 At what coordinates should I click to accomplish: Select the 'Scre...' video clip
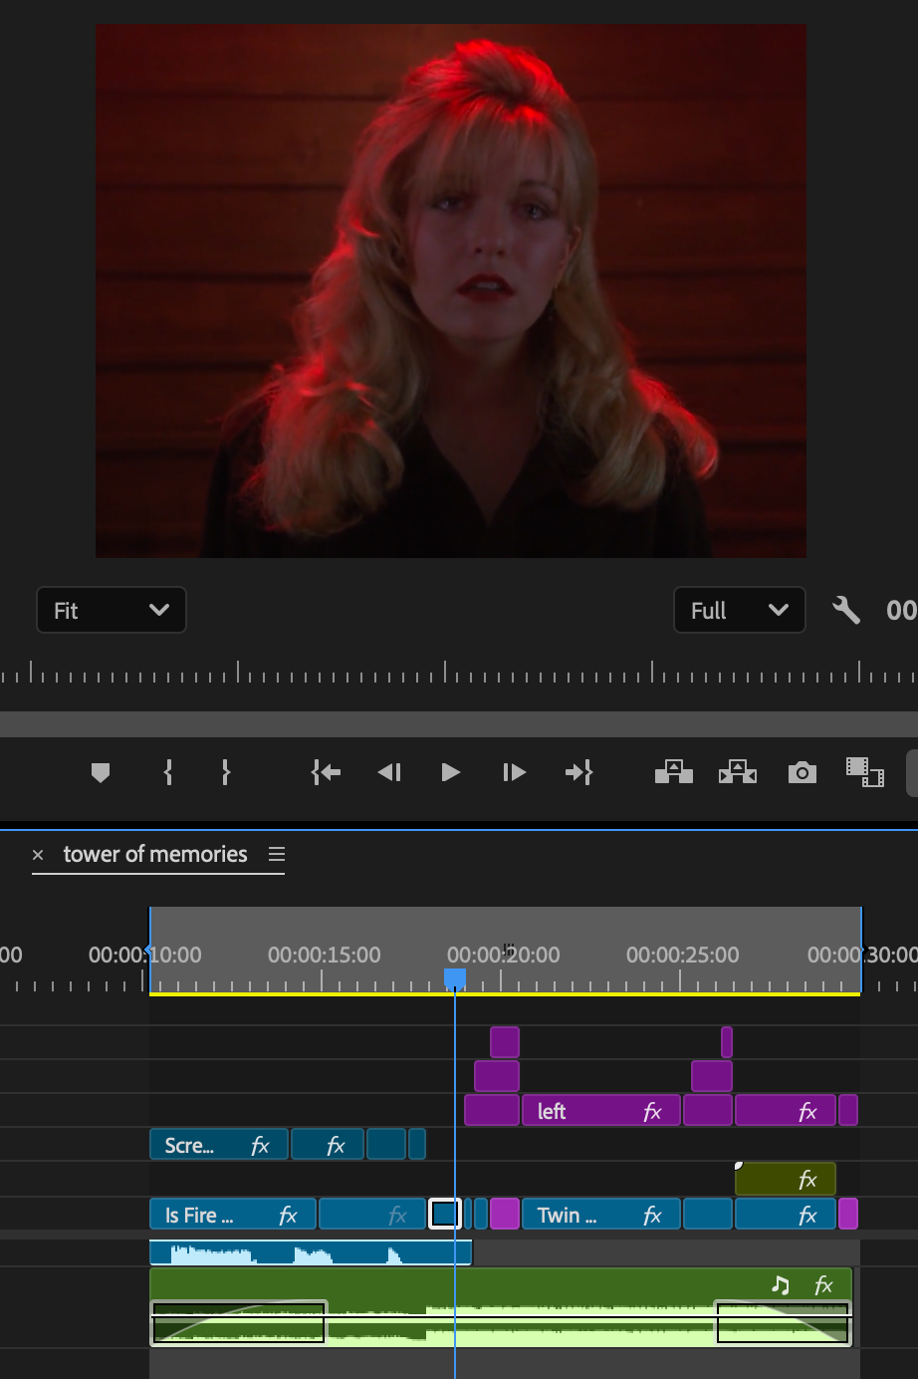coord(219,1144)
